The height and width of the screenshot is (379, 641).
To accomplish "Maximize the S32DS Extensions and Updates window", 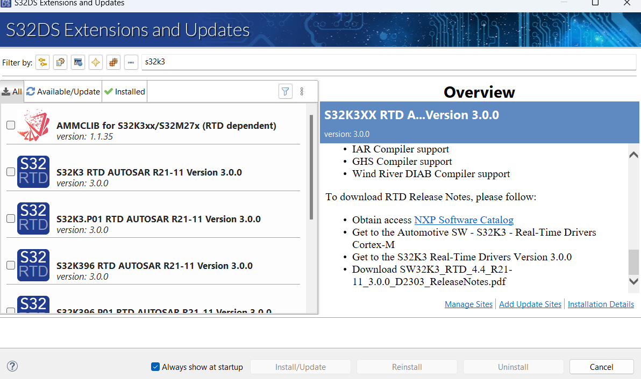I will point(595,3).
